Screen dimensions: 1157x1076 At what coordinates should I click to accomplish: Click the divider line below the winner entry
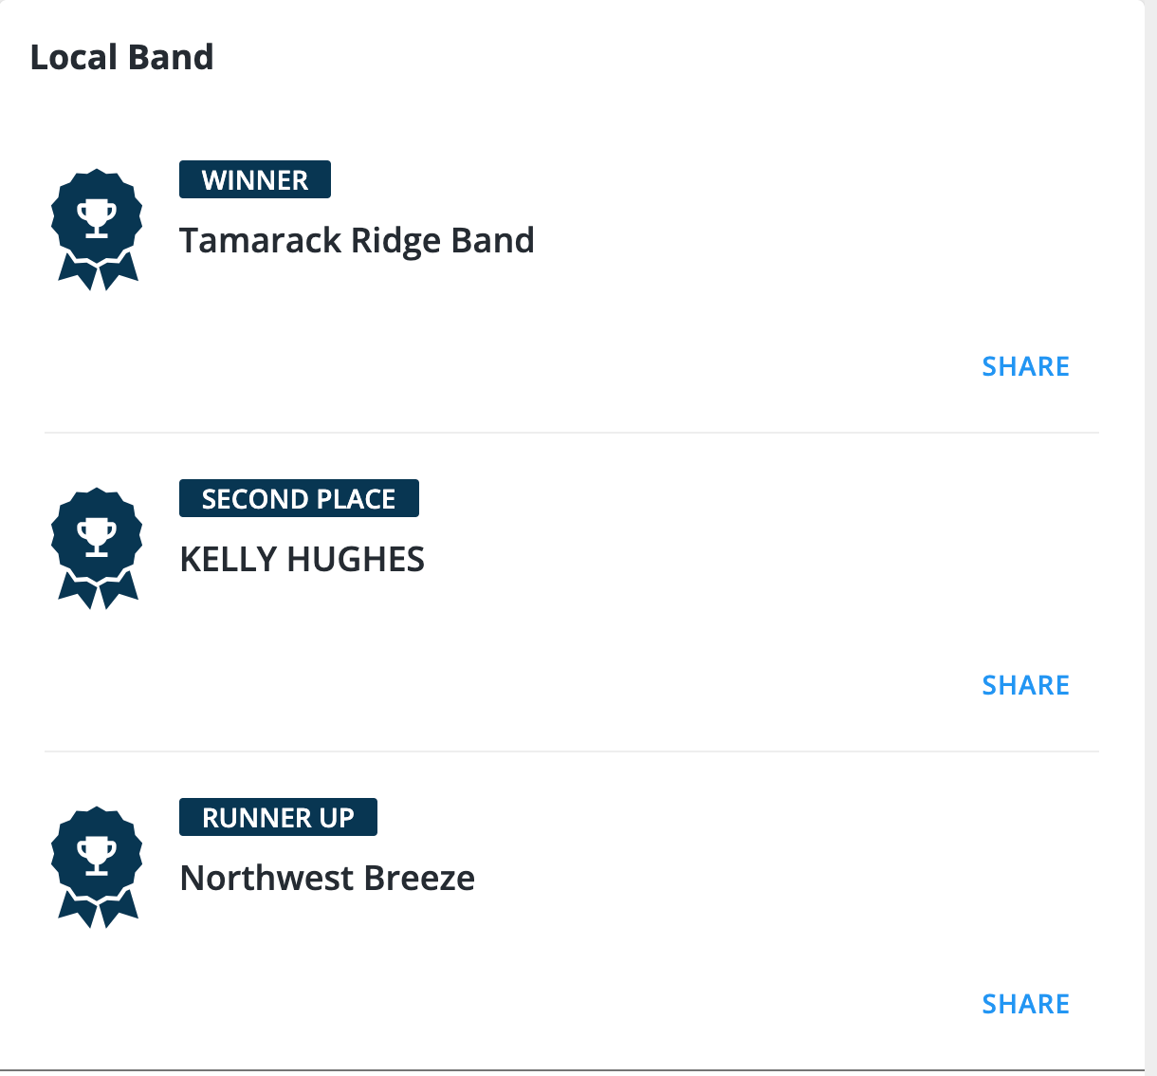pos(571,433)
